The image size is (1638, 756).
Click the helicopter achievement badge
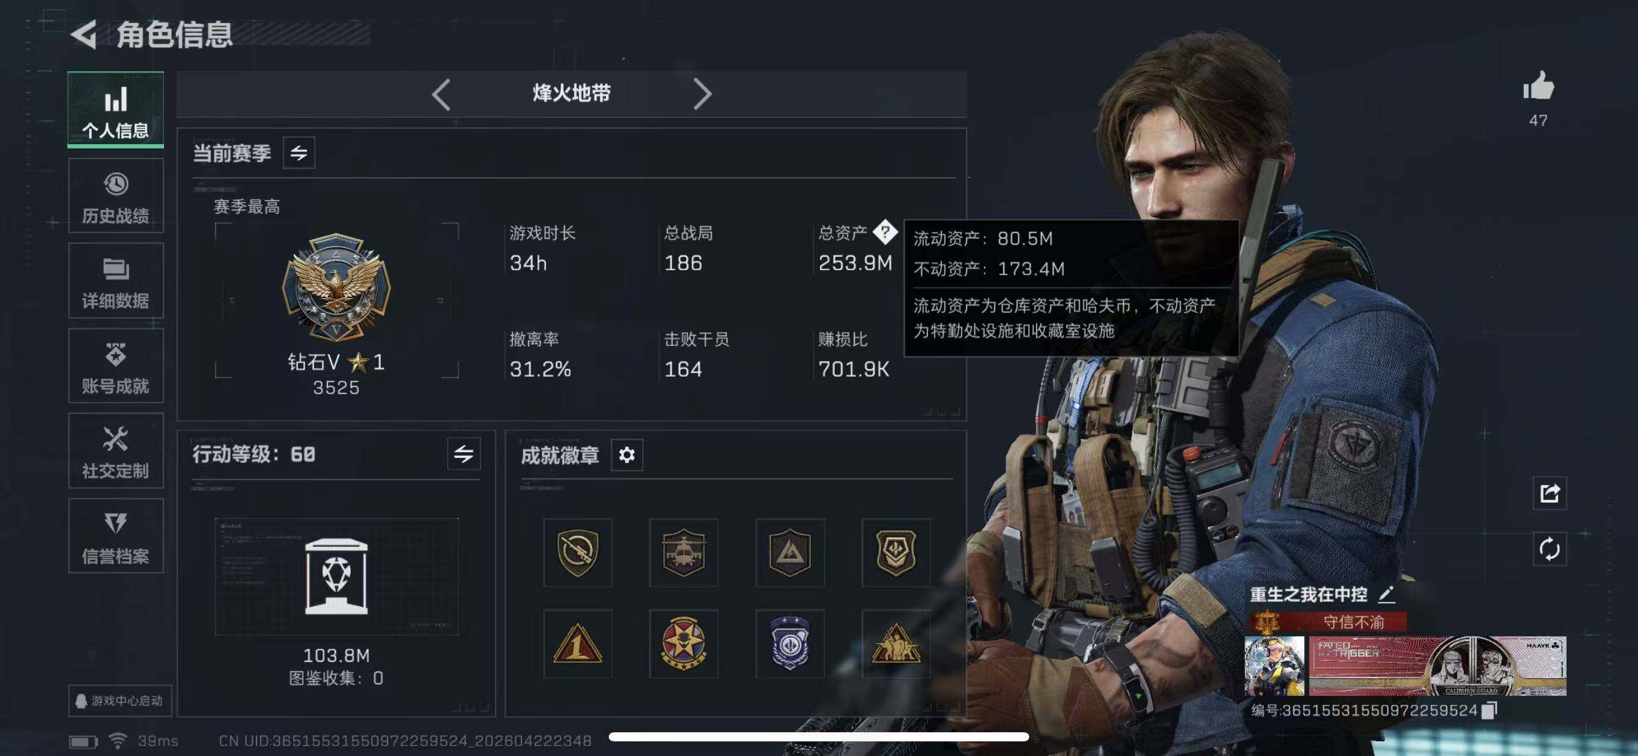click(684, 553)
